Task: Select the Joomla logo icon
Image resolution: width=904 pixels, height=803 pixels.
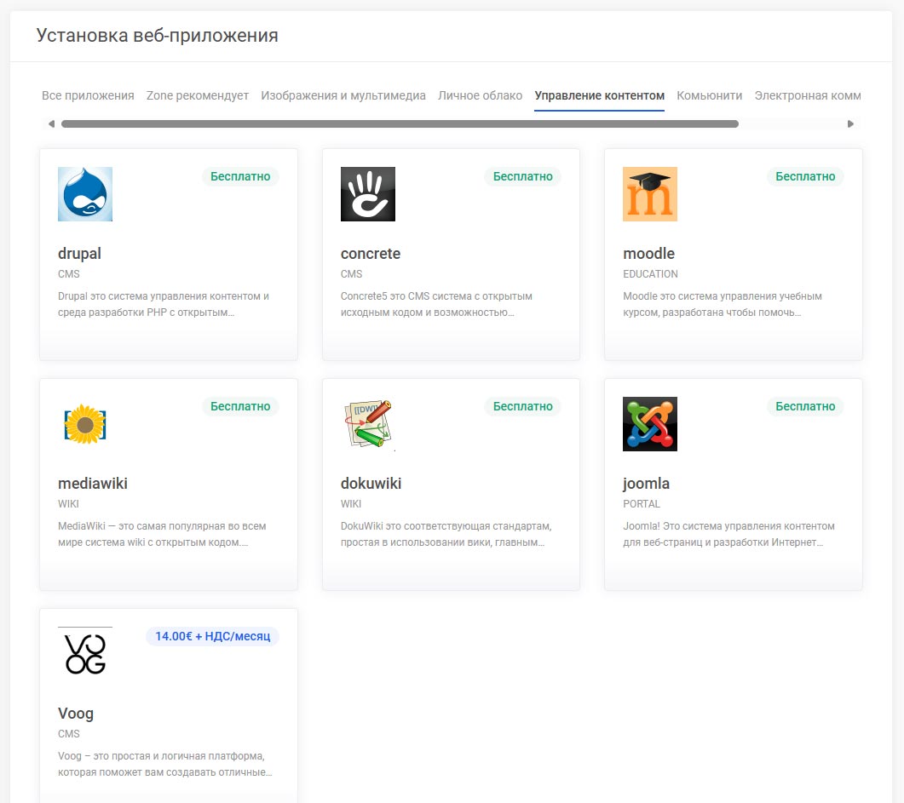Action: [x=649, y=424]
